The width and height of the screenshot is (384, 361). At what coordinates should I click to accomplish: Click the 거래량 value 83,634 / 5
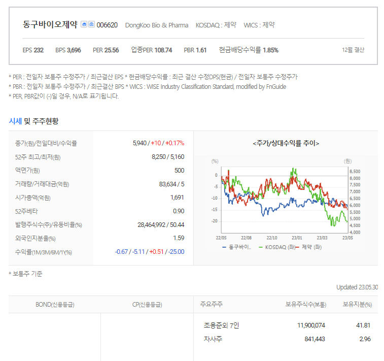pyautogui.click(x=171, y=184)
